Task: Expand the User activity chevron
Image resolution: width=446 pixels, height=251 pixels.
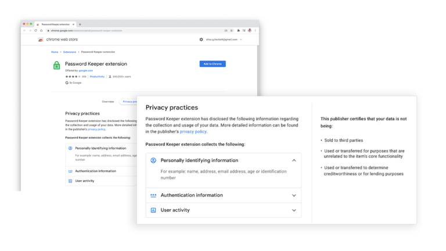Action: coord(294,210)
